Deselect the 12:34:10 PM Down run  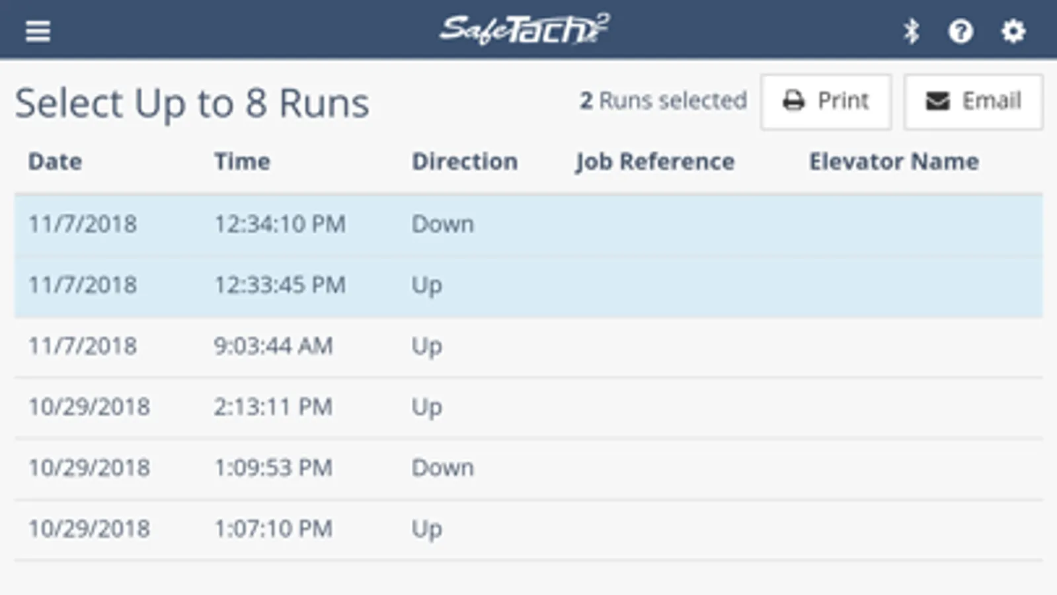pos(528,224)
